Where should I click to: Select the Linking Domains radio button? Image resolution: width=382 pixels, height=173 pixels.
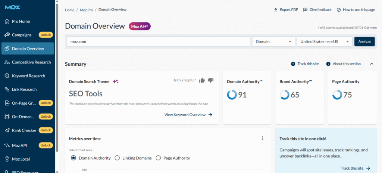click(117, 158)
